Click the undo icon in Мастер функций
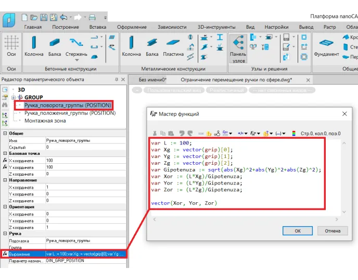The width and height of the screenshot is (358, 280). pos(182,133)
